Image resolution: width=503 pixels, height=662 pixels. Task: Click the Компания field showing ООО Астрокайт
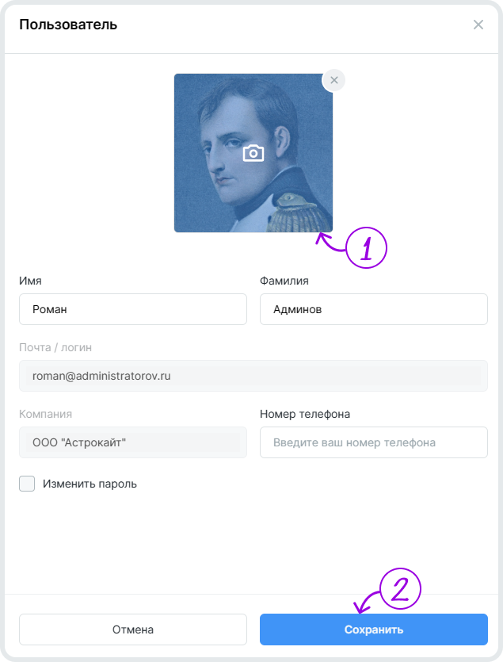[133, 442]
